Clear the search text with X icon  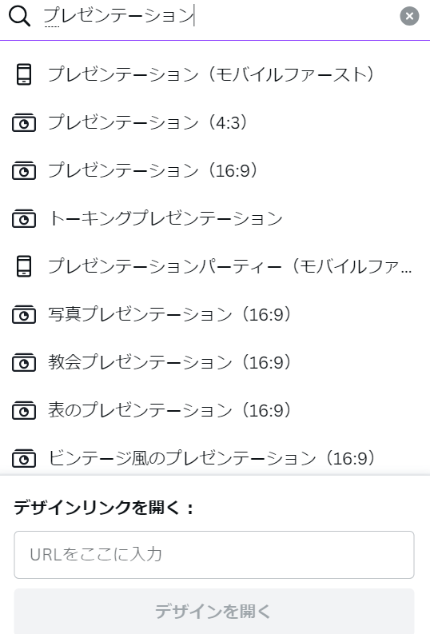[x=409, y=16]
